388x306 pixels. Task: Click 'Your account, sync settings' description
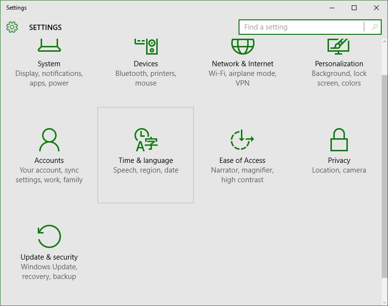click(x=49, y=175)
